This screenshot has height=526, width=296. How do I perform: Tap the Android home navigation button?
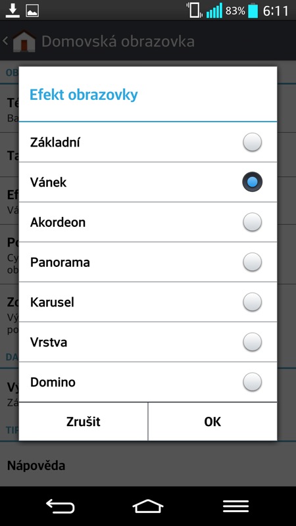tap(147, 506)
